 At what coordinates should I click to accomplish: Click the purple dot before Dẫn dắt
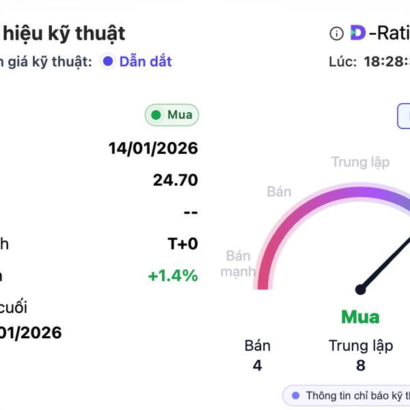(107, 61)
